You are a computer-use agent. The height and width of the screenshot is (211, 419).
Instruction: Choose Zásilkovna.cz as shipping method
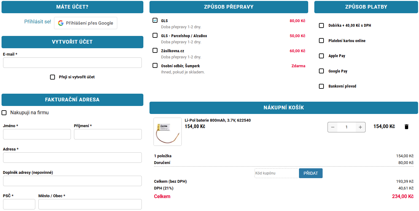[x=155, y=51]
